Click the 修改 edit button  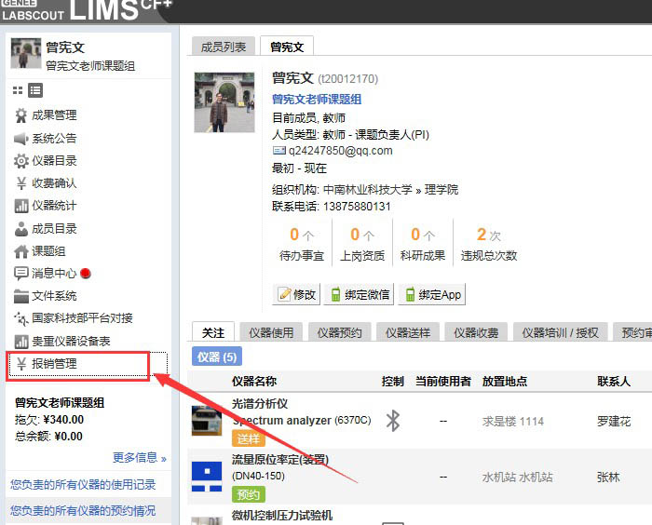(x=296, y=295)
